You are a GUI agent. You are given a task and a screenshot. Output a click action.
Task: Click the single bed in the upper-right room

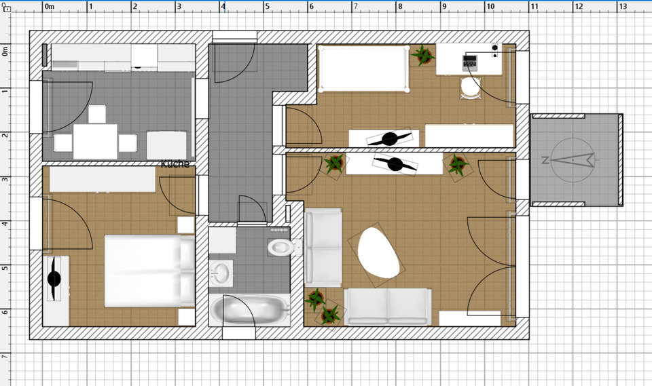[364, 68]
